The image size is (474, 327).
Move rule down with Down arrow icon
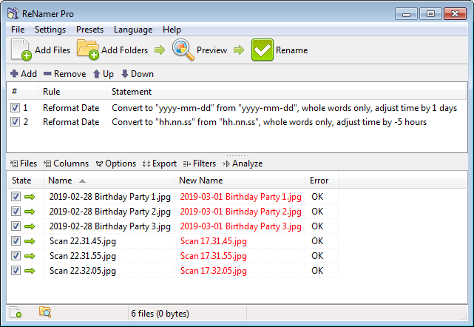(x=124, y=74)
